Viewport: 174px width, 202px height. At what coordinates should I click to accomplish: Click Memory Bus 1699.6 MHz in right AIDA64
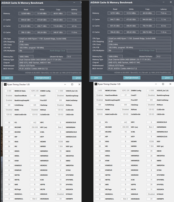pyautogui.click(x=115, y=56)
